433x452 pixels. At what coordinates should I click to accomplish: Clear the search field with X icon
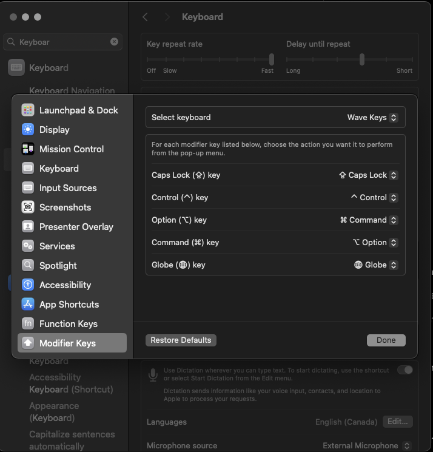click(115, 42)
